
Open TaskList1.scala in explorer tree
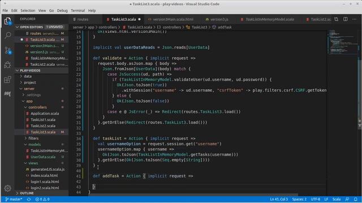pos(43,120)
